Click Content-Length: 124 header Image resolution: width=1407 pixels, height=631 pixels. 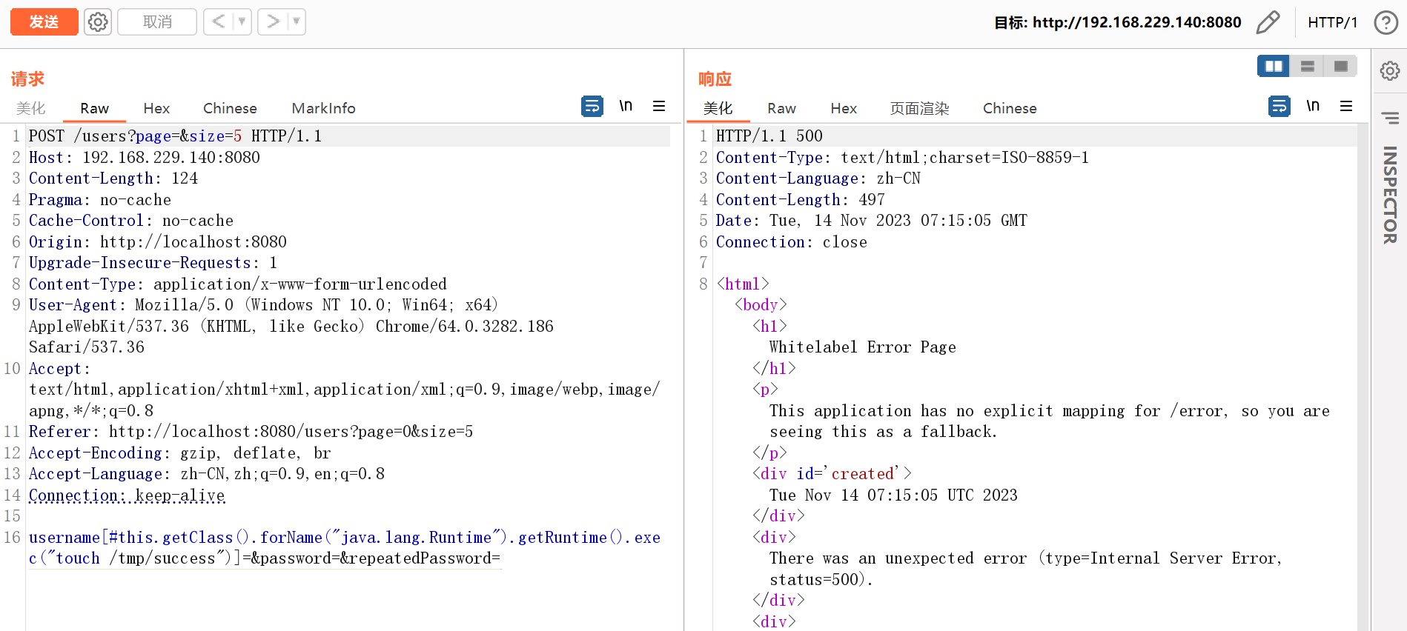pos(113,178)
